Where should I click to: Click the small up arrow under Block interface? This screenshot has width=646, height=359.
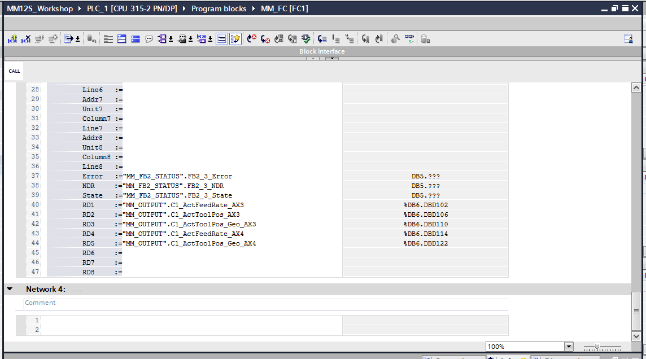[313, 59]
